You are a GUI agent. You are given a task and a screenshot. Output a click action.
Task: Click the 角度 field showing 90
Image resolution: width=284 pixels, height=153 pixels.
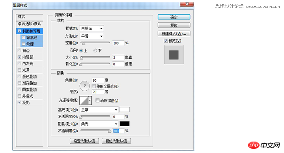[98, 80]
